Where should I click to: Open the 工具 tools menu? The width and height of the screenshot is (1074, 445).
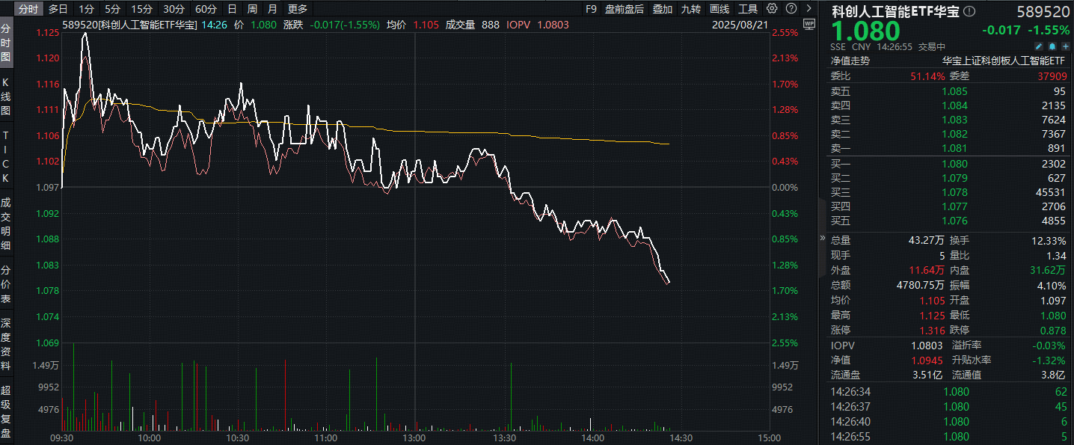pos(748,9)
